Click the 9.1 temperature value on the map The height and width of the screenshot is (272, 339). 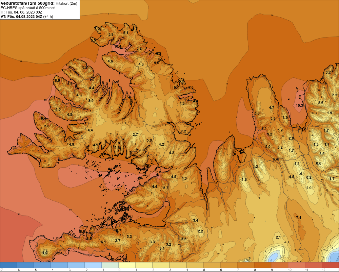point(176,88)
